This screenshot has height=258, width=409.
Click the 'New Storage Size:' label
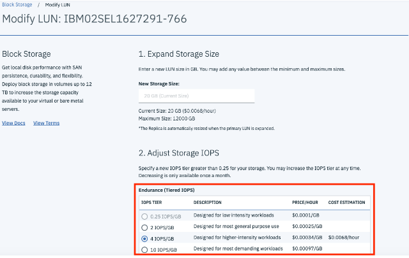(159, 83)
